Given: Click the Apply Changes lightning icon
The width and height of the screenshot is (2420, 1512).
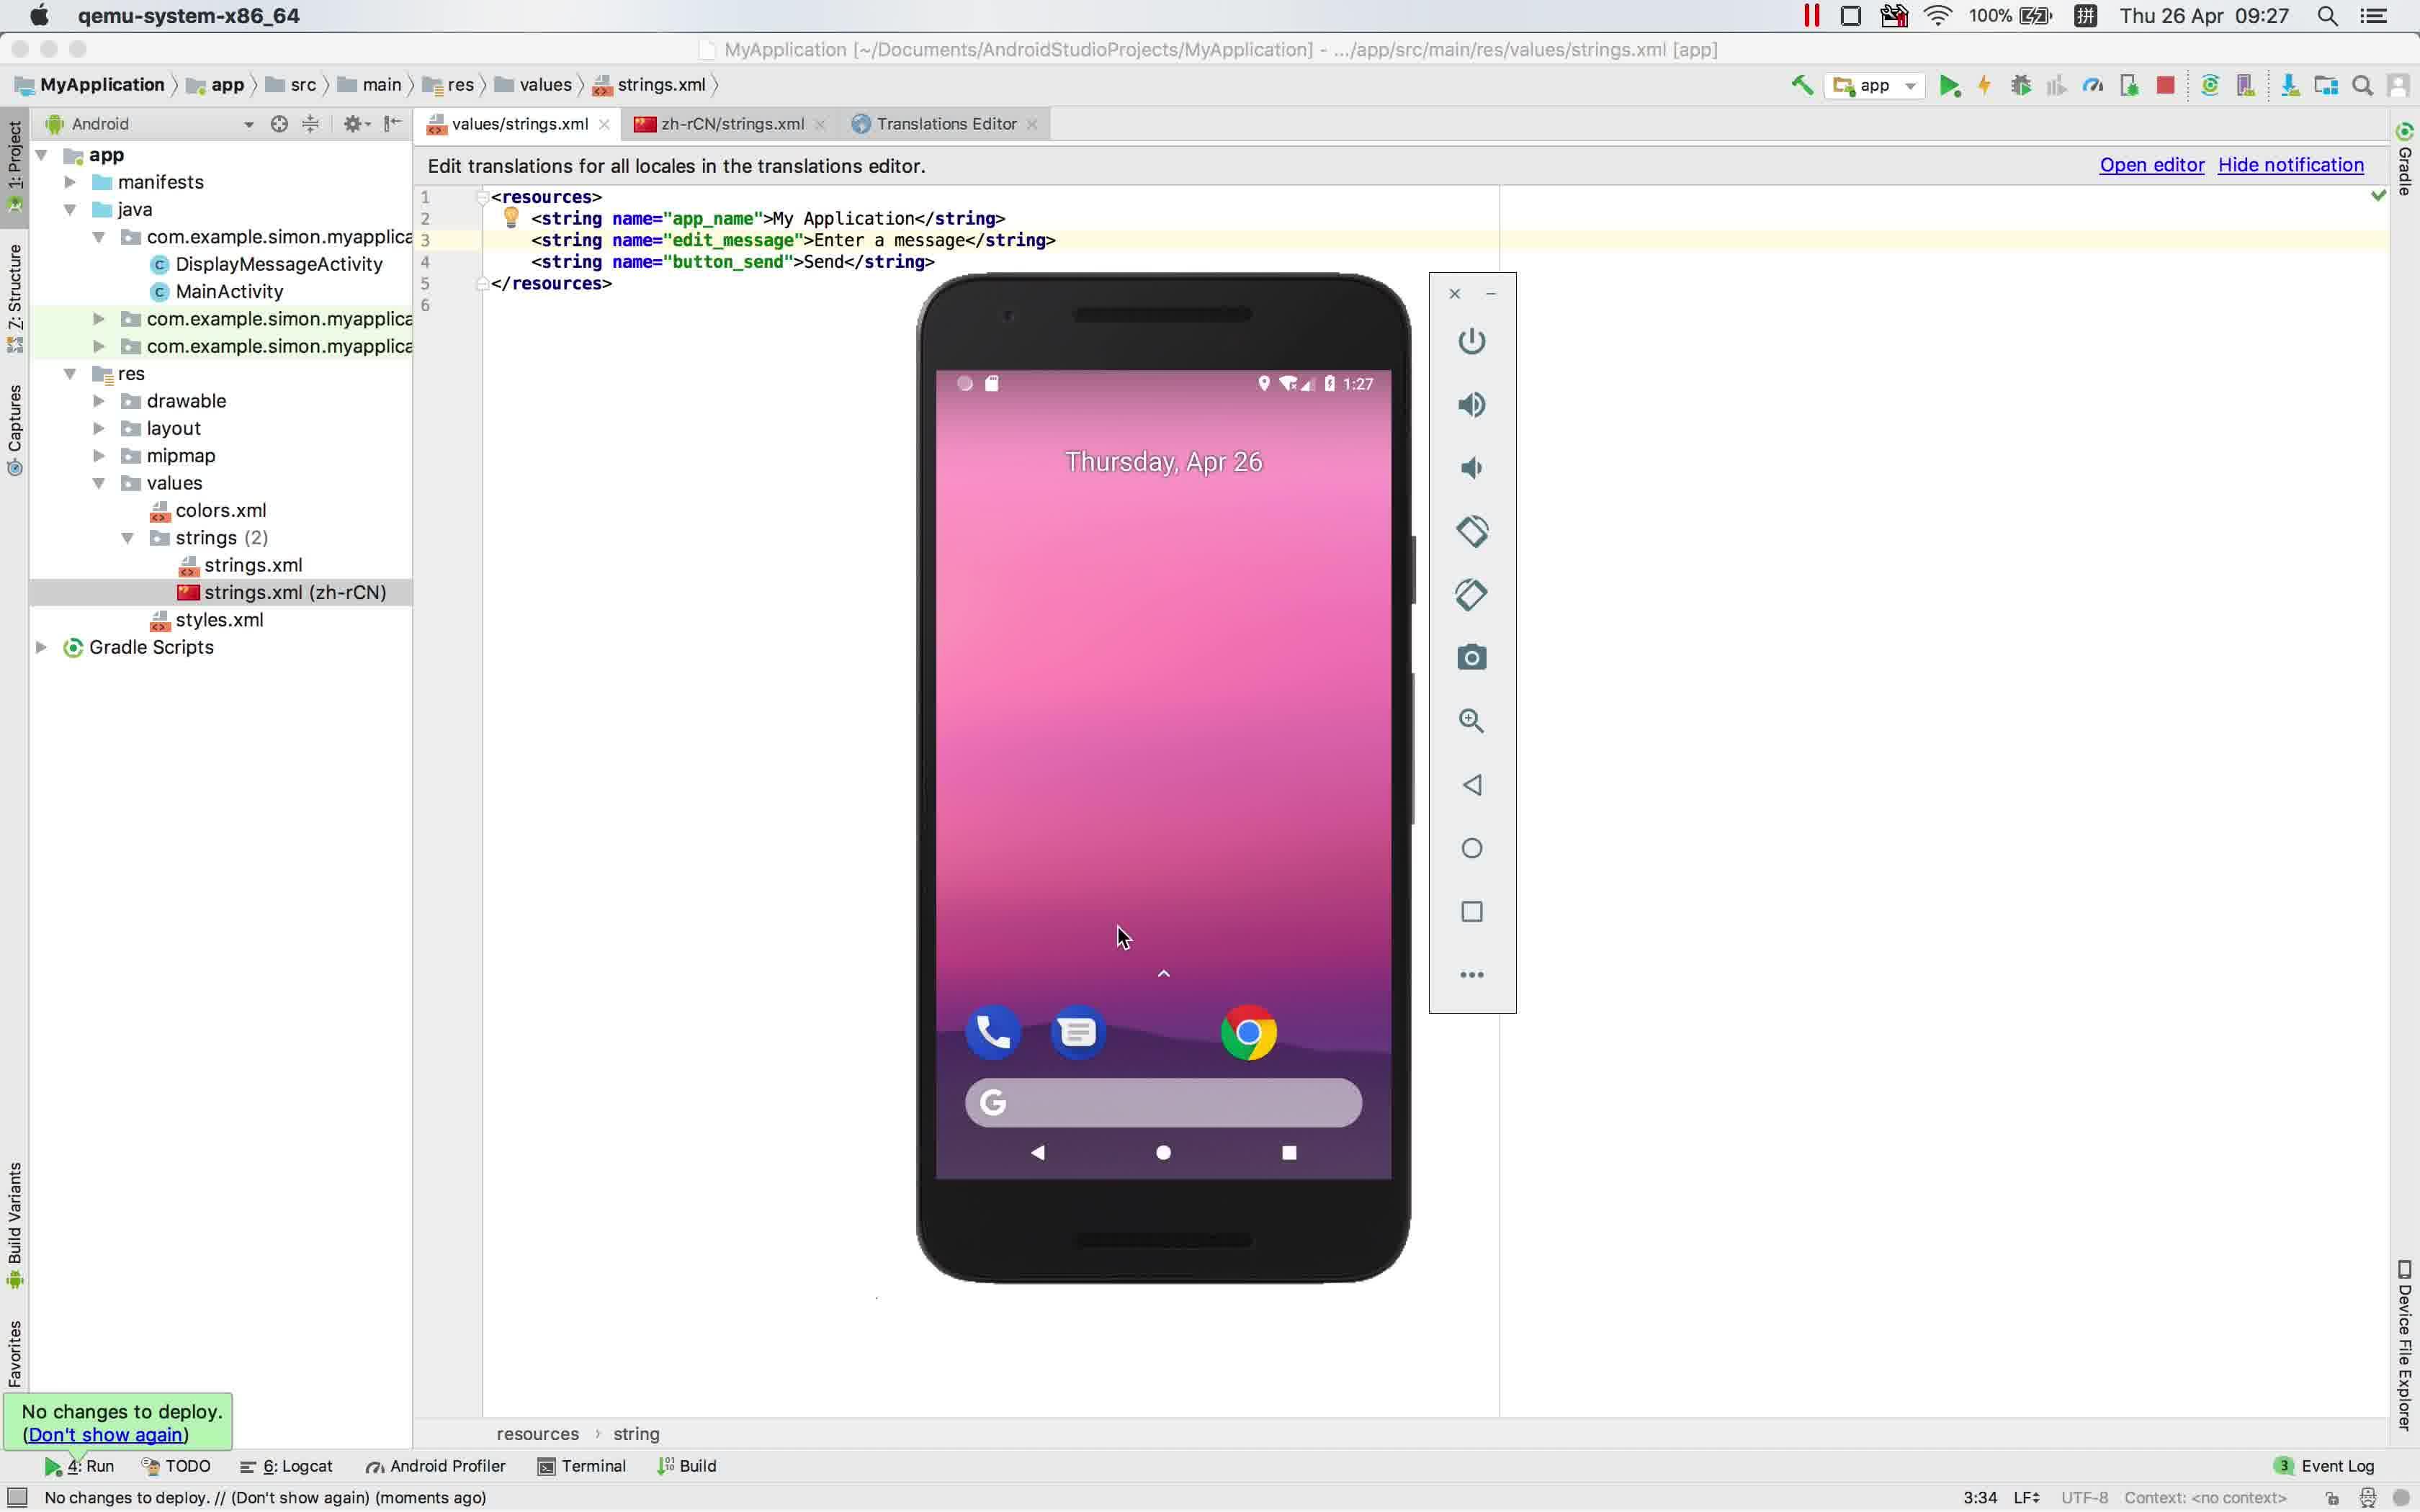Looking at the screenshot, I should [x=1984, y=86].
